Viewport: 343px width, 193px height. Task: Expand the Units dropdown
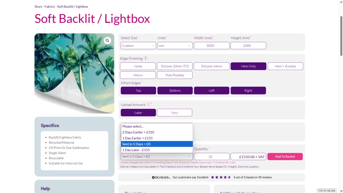175,46
